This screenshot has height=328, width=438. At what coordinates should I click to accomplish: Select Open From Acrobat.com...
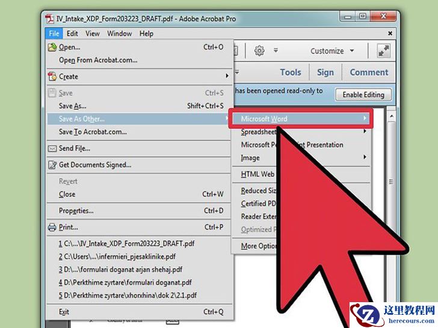140,60
